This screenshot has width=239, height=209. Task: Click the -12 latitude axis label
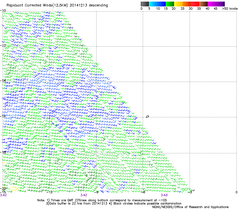pos(3,45)
